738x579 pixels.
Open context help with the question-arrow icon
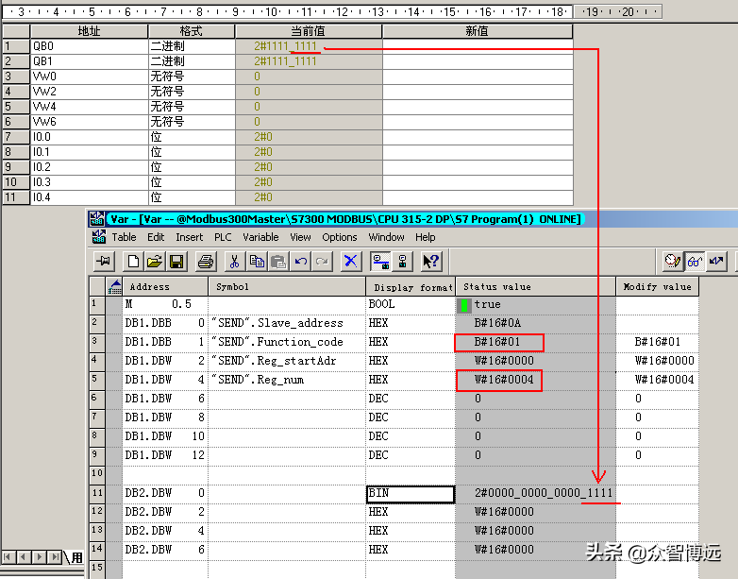click(431, 262)
